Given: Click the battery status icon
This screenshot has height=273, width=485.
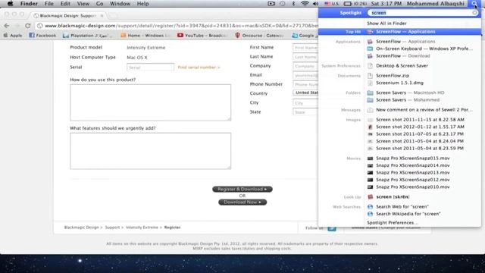Looking at the screenshot, I should coord(348,4).
